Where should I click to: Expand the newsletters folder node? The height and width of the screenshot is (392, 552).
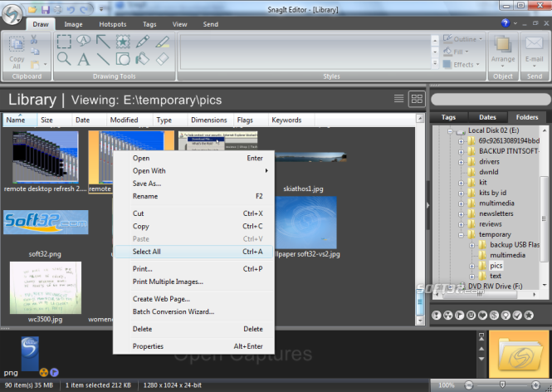(461, 214)
